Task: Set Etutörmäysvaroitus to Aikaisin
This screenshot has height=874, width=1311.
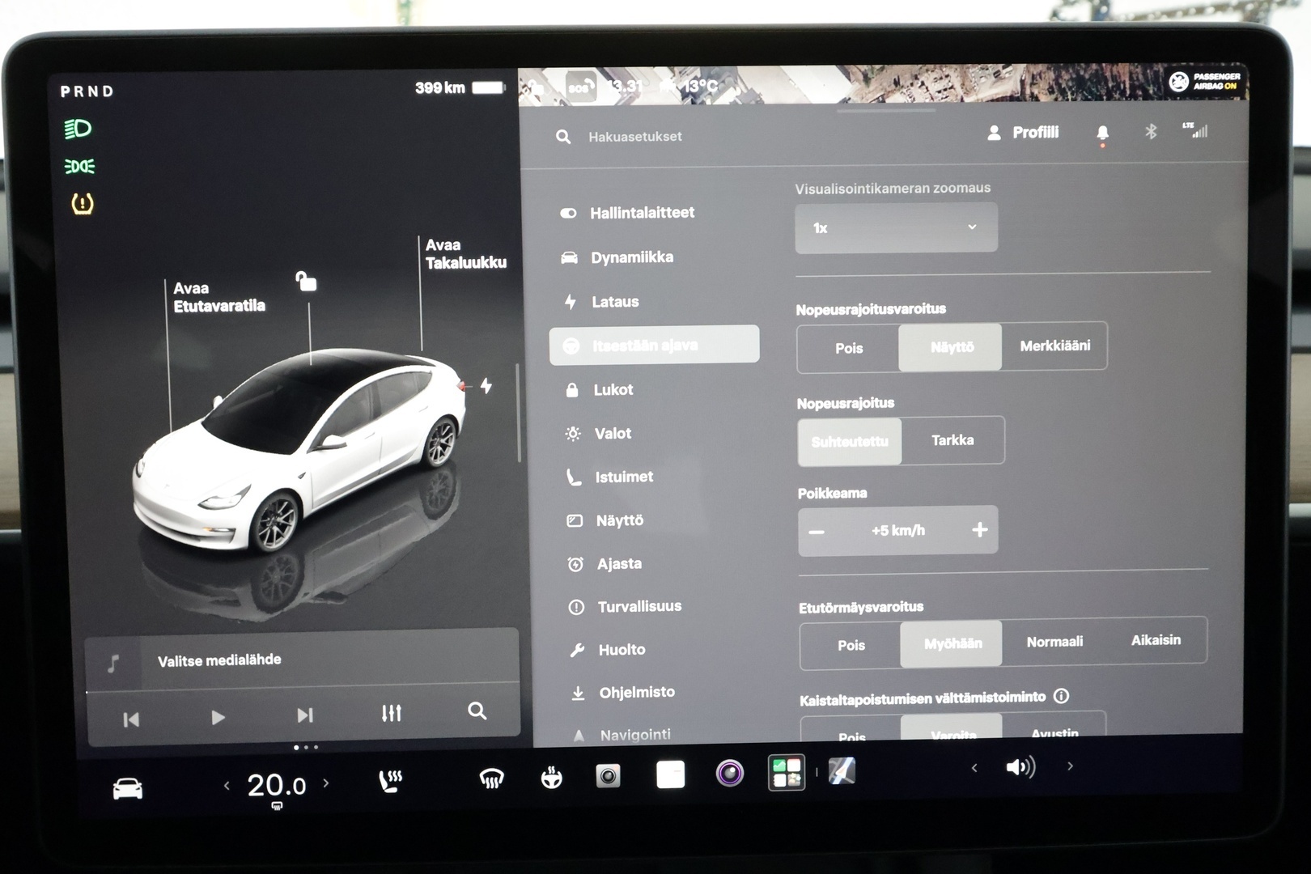Action: click(x=1156, y=640)
